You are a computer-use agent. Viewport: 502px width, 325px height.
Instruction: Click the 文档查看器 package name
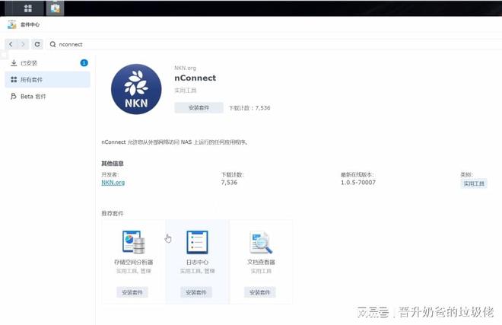261,262
